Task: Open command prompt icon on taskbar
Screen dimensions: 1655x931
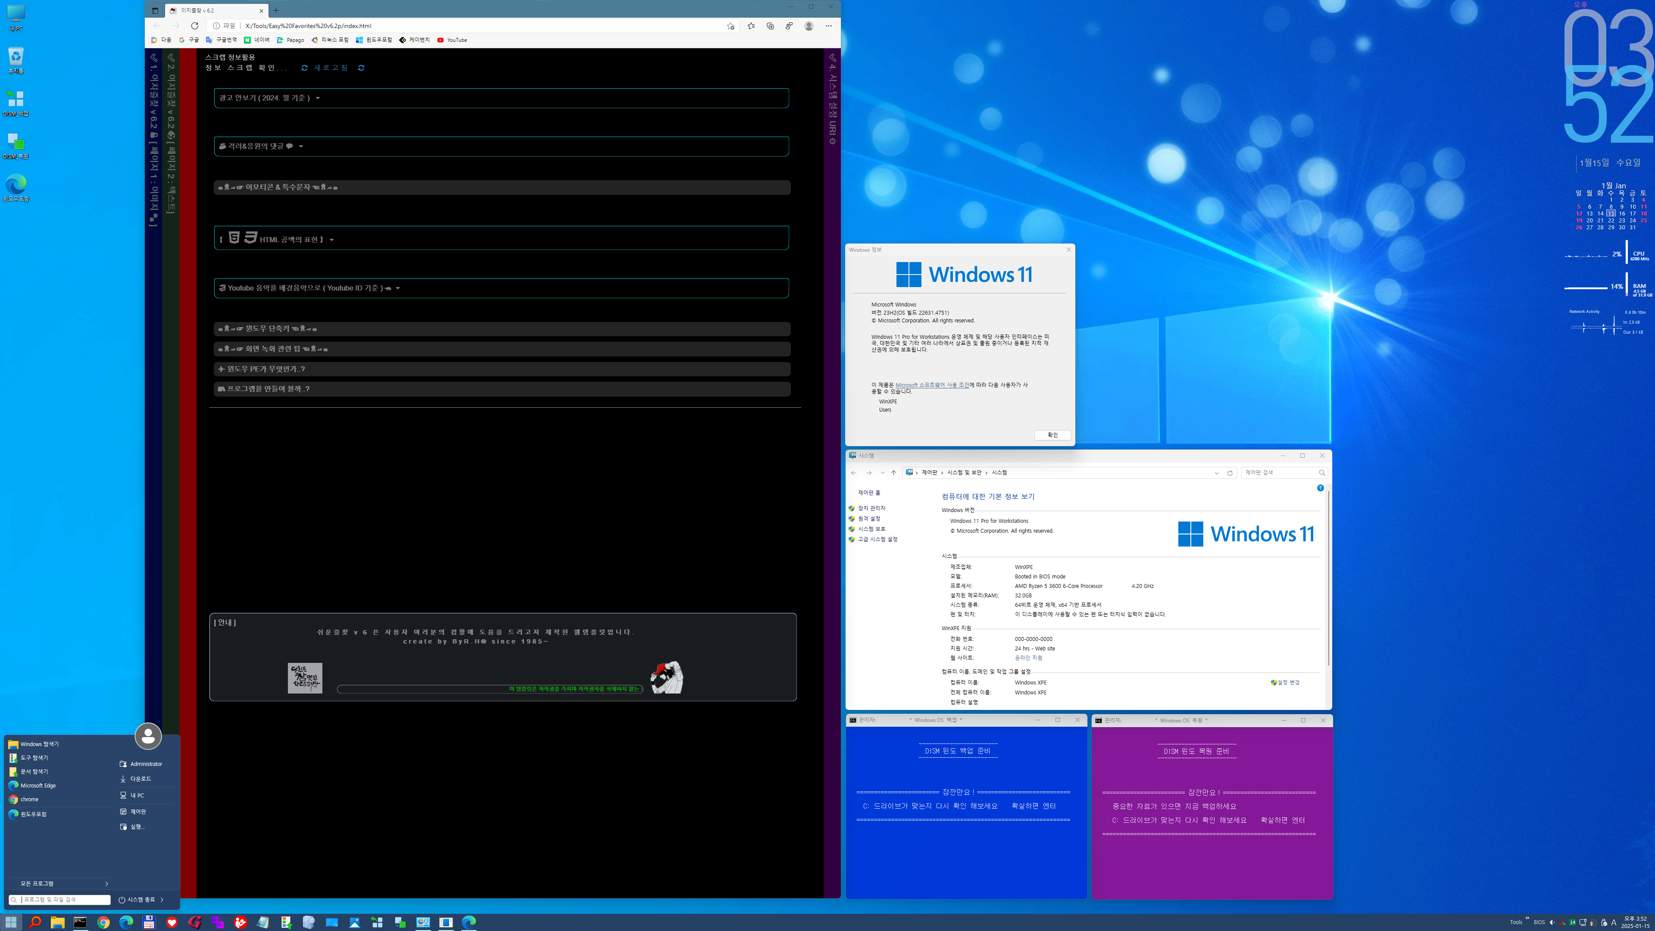Action: [x=80, y=922]
